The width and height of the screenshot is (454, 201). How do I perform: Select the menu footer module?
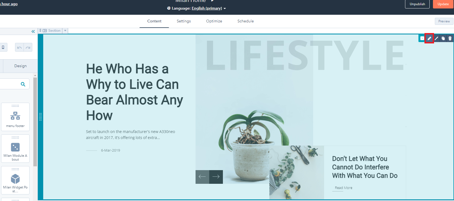click(x=15, y=117)
